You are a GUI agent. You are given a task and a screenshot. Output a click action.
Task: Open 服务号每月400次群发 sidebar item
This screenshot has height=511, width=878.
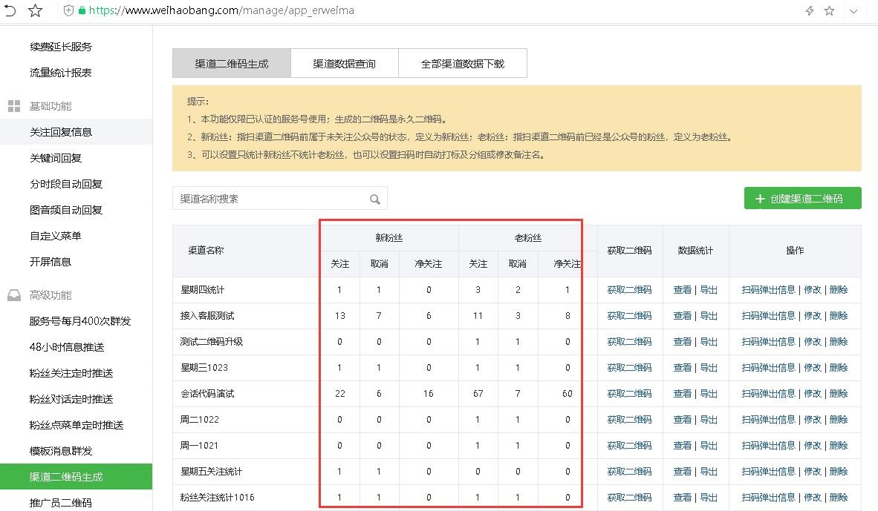(x=80, y=321)
